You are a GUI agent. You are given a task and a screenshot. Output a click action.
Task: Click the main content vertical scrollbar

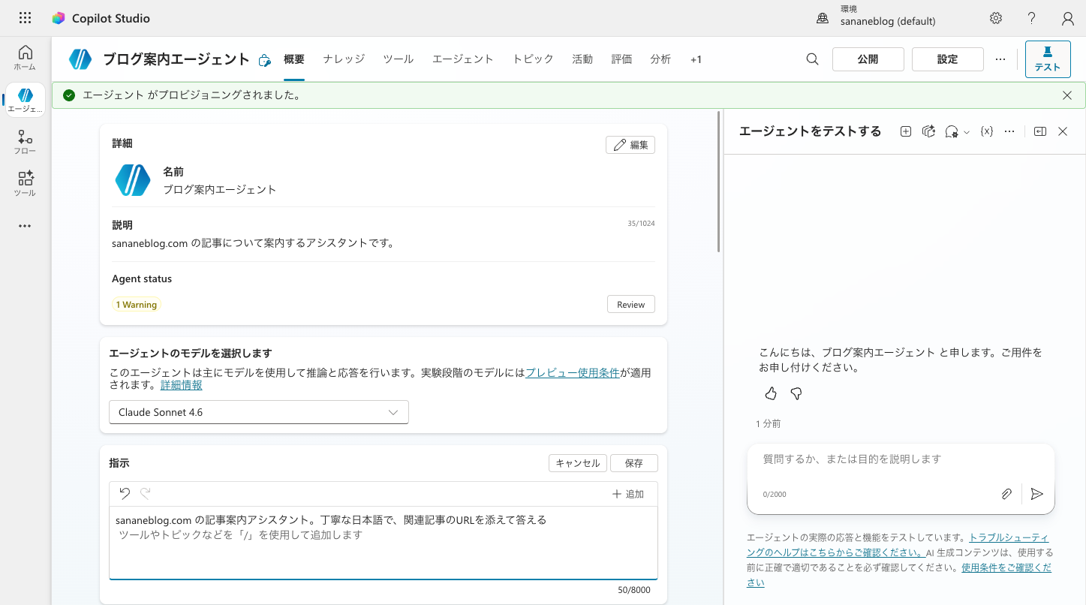tap(719, 181)
